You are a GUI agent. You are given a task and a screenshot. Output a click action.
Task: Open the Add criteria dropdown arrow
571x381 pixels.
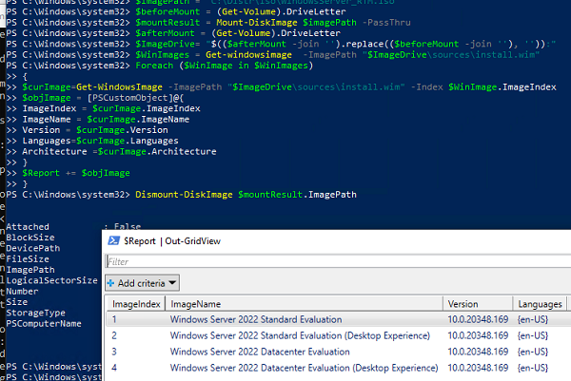tap(174, 283)
